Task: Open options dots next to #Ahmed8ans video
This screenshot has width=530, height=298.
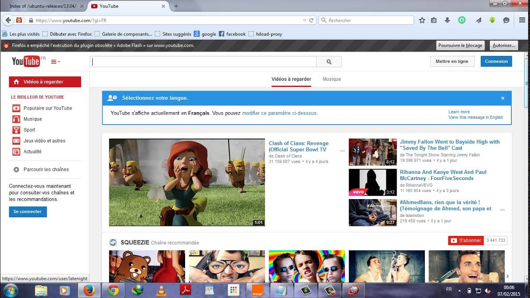Action: click(x=502, y=209)
